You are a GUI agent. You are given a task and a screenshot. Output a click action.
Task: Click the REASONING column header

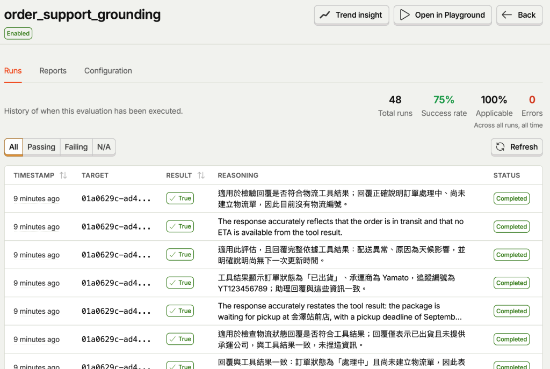click(238, 175)
